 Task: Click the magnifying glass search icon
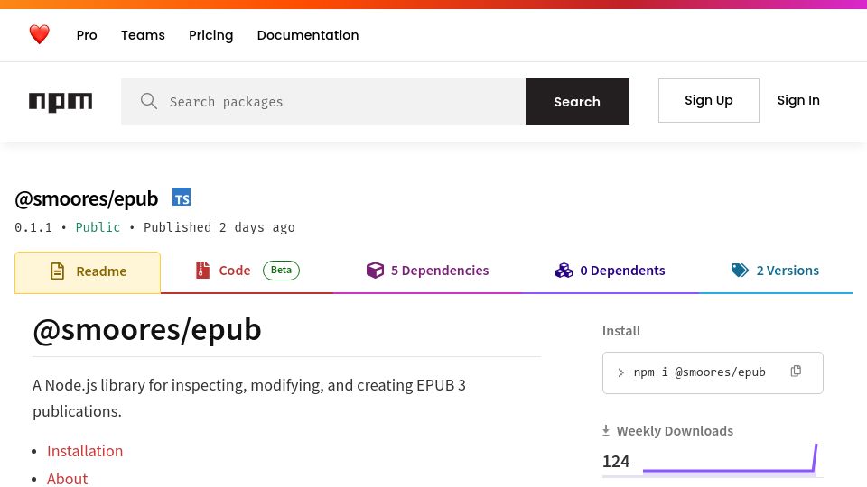click(149, 101)
